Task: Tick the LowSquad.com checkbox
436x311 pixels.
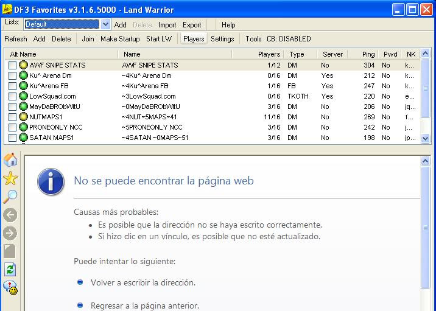Action: pyautogui.click(x=12, y=96)
